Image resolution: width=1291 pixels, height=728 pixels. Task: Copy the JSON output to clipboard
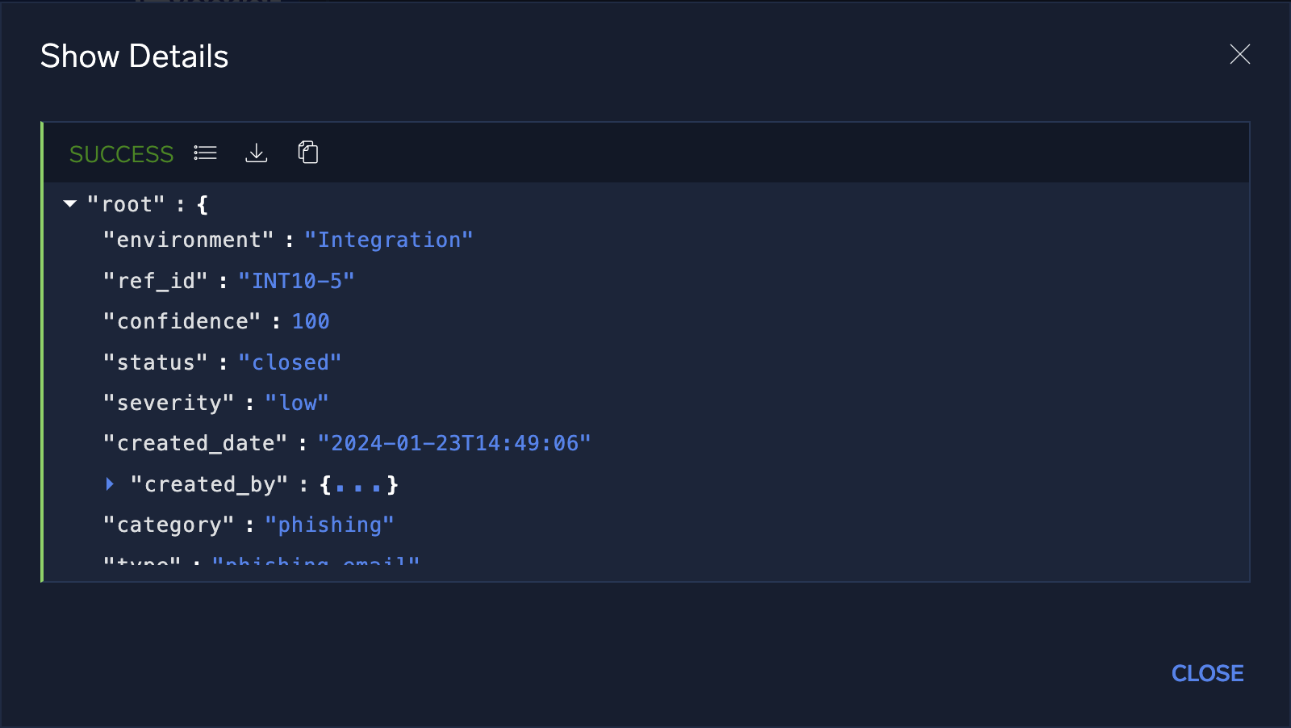tap(307, 153)
